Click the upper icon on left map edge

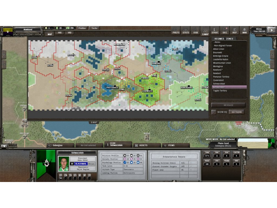(x=4, y=55)
